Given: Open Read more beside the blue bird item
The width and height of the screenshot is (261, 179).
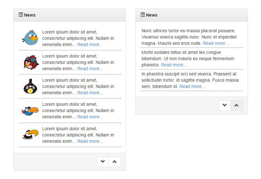Looking at the screenshot, I should click(x=90, y=45).
